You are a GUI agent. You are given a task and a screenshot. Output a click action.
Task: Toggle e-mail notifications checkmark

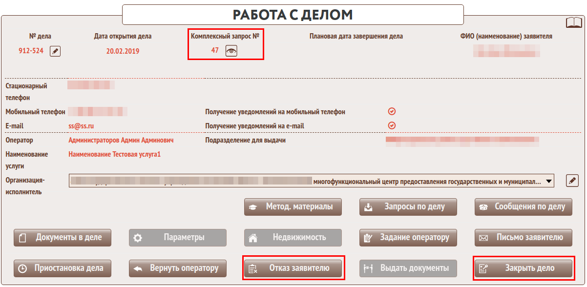[x=391, y=125]
